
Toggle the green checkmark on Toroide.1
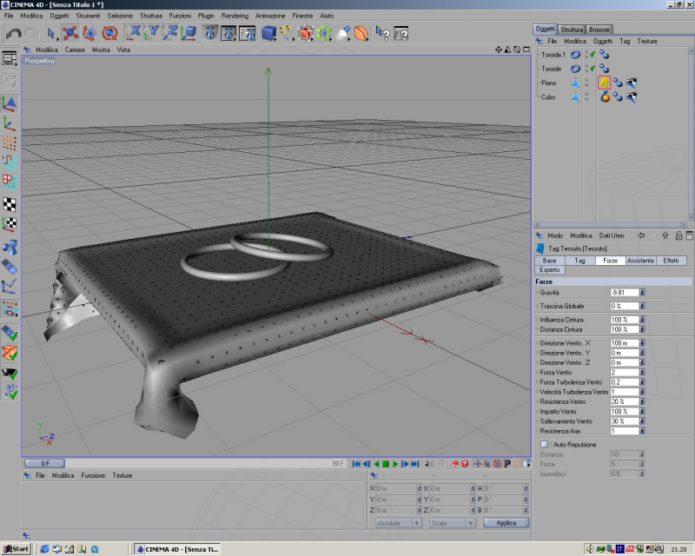point(592,55)
